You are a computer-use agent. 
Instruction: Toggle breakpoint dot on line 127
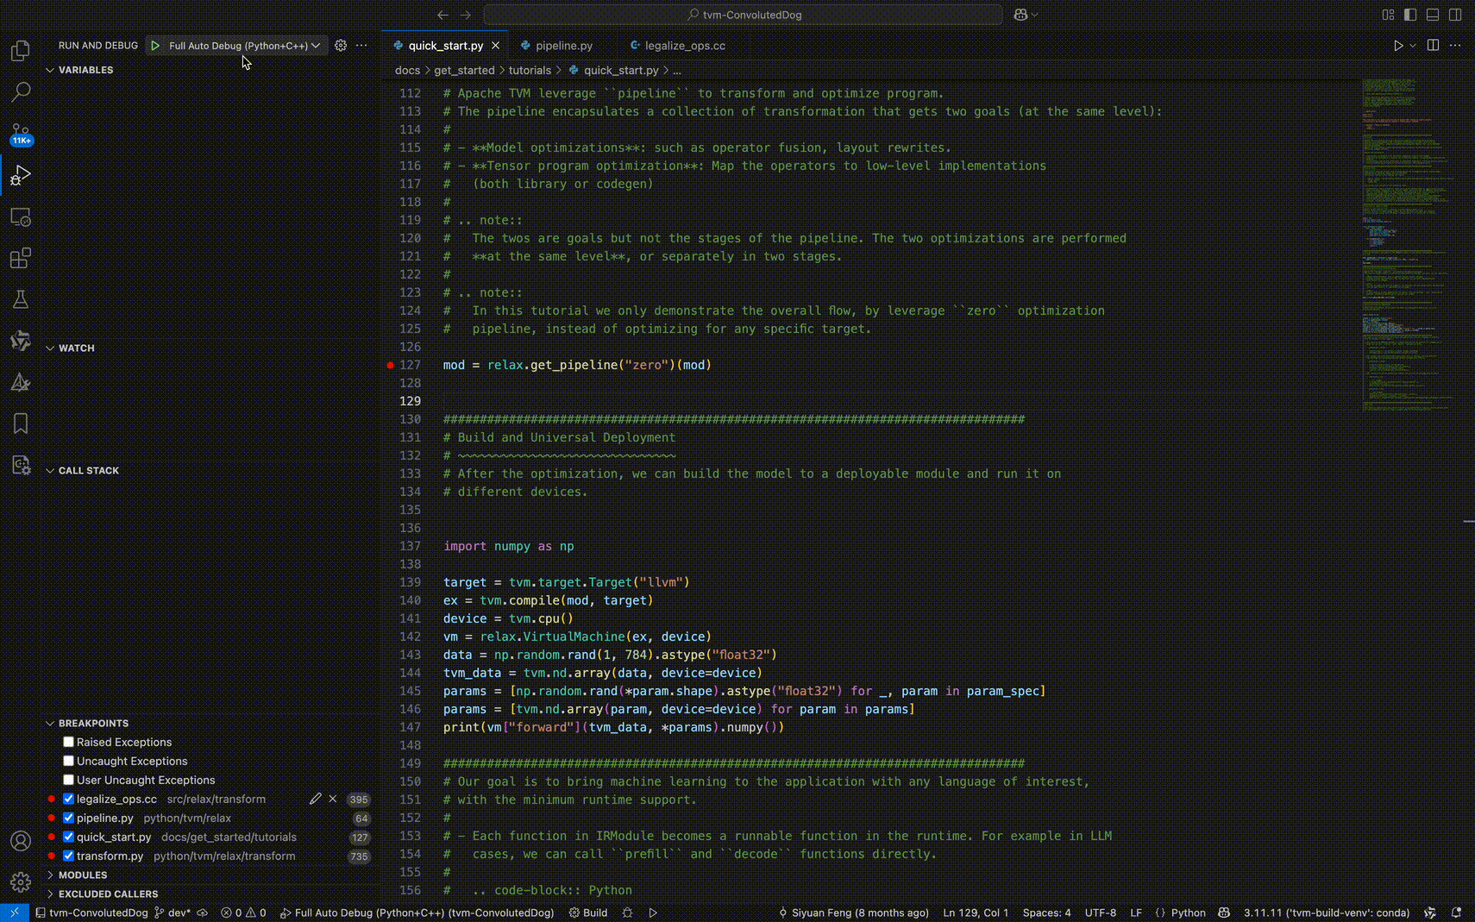390,366
